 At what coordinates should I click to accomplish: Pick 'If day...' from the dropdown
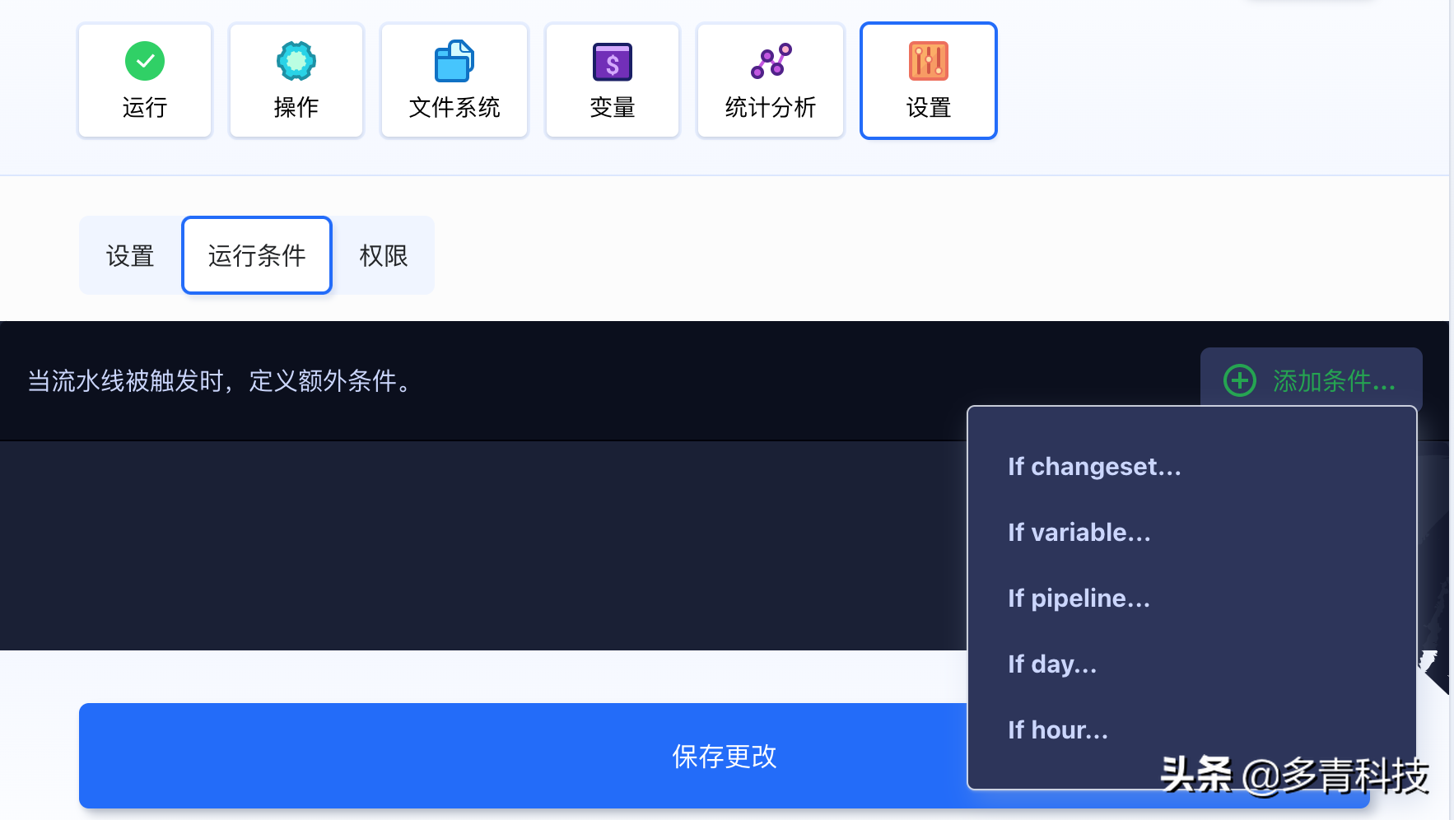(x=1052, y=664)
